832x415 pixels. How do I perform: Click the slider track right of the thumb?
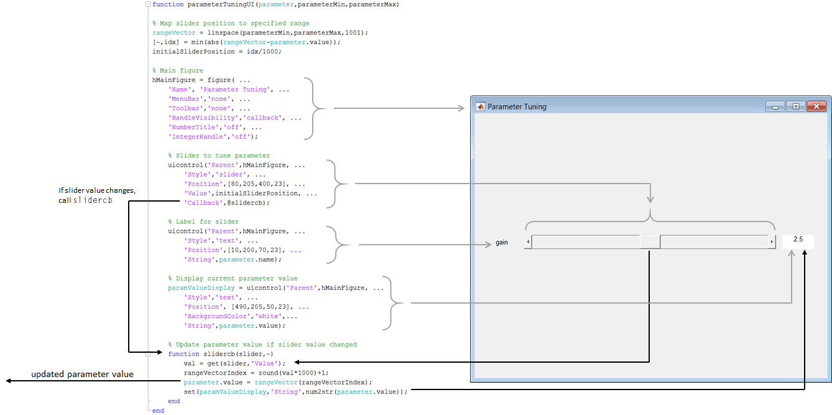click(714, 242)
